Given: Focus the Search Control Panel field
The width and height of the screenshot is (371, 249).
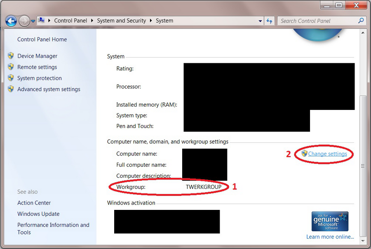Looking at the screenshot, I should [x=317, y=21].
